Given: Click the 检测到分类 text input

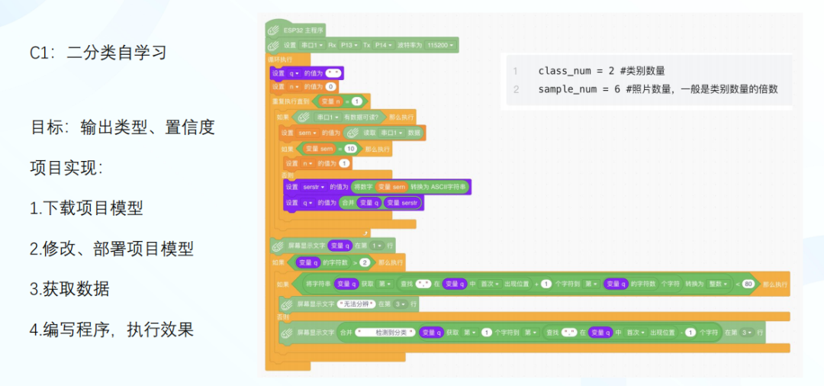Looking at the screenshot, I should [386, 333].
